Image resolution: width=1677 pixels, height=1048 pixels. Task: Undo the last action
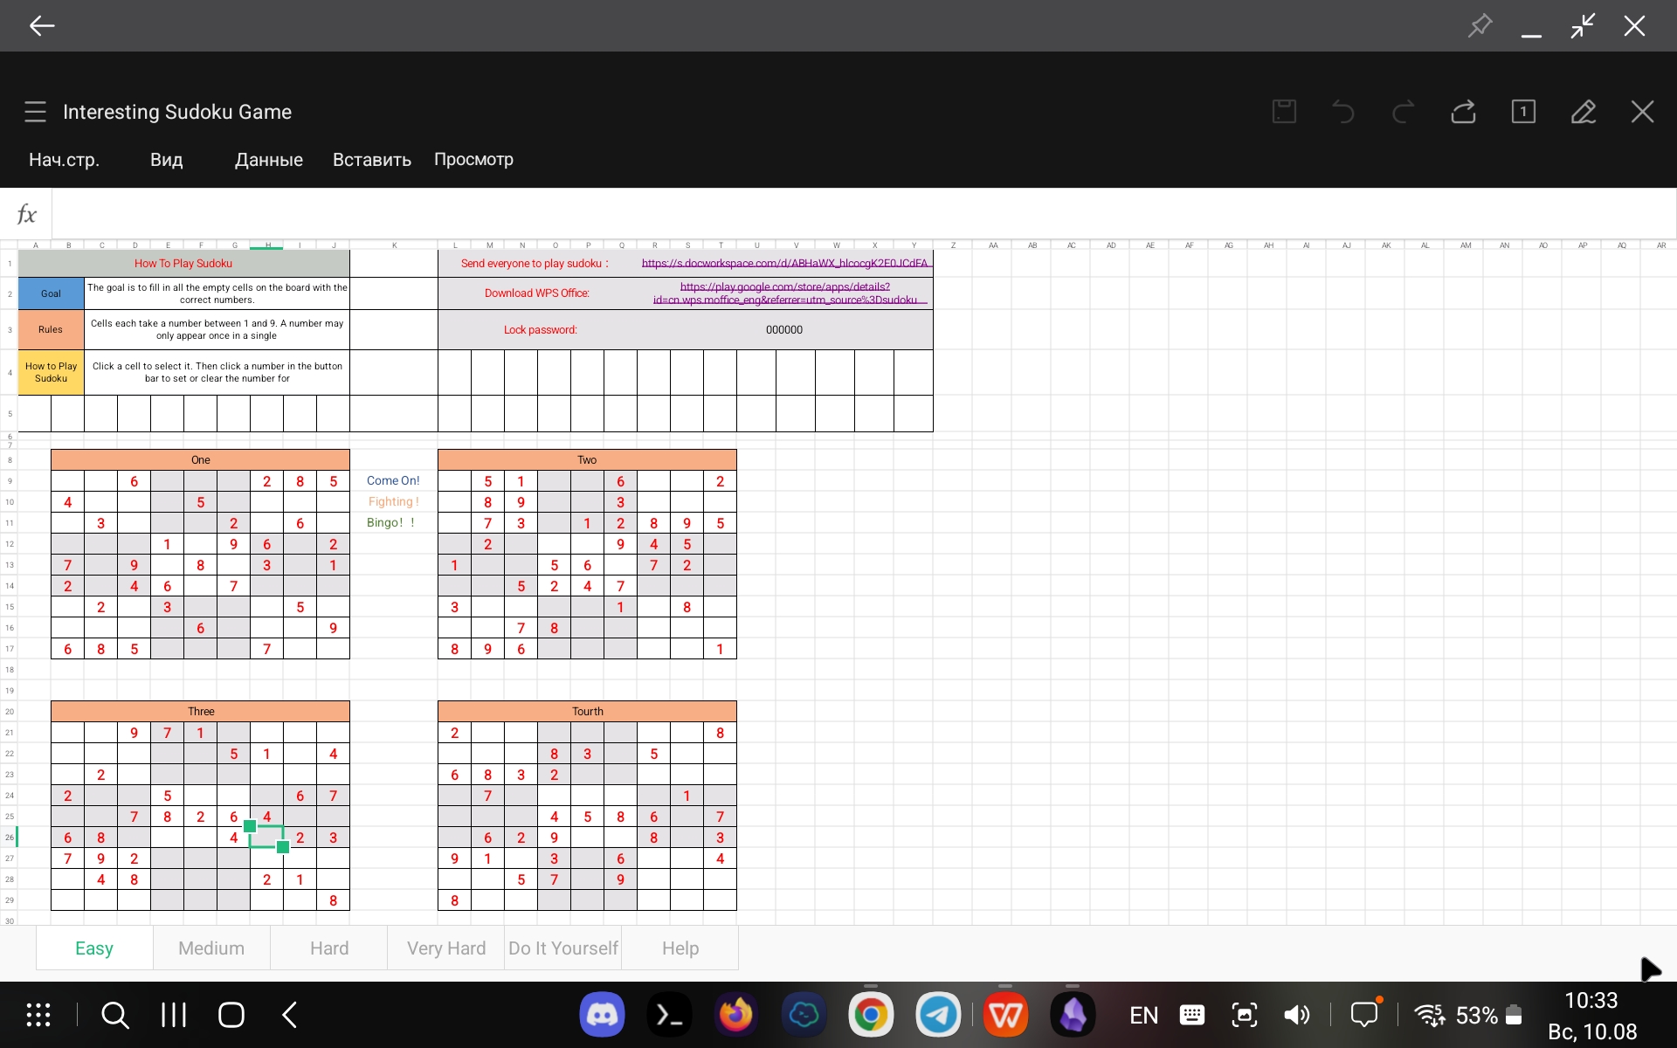pyautogui.click(x=1342, y=112)
